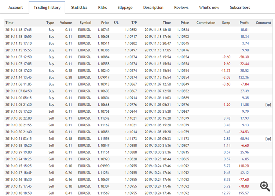Click profit value 27.39

click(x=245, y=91)
